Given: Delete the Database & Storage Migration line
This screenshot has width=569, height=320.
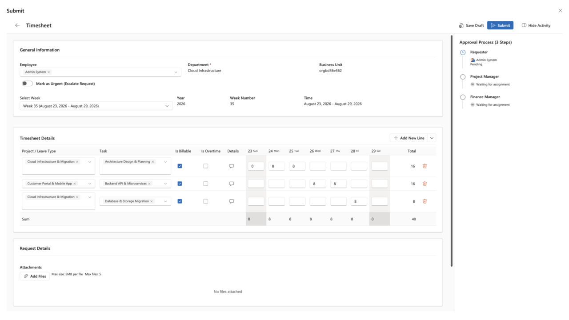Looking at the screenshot, I should (425, 201).
